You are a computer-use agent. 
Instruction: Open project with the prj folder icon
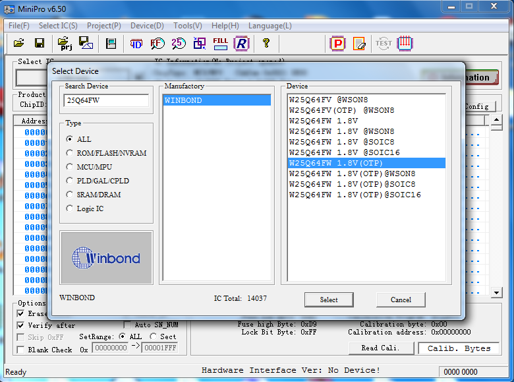point(65,44)
